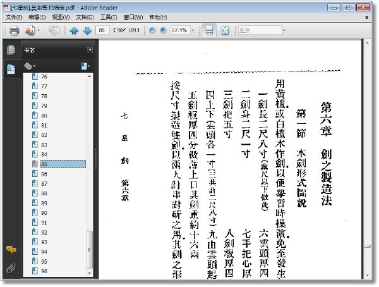The height and width of the screenshot is (287, 379).
Task: Select bookmark 82
Action: [x=44, y=135]
